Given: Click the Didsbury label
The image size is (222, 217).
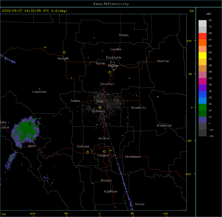Looking at the screenshot, I should [x=99, y=111].
